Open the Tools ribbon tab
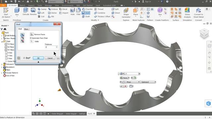The width and height of the screenshot is (212, 119). [40, 5]
